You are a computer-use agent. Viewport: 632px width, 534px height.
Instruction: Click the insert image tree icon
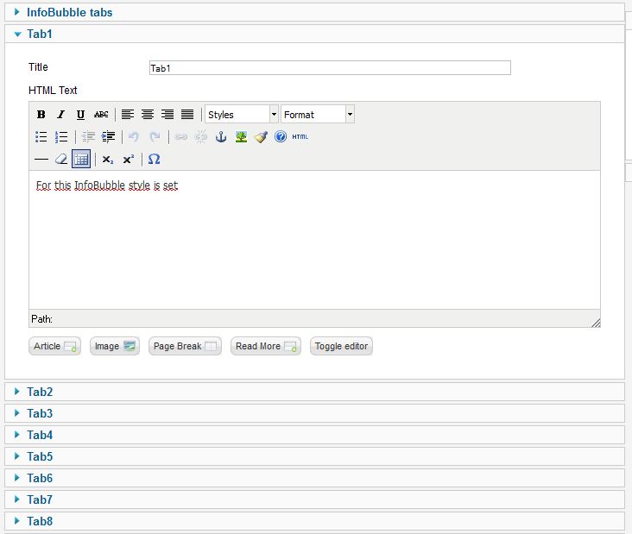(x=241, y=136)
